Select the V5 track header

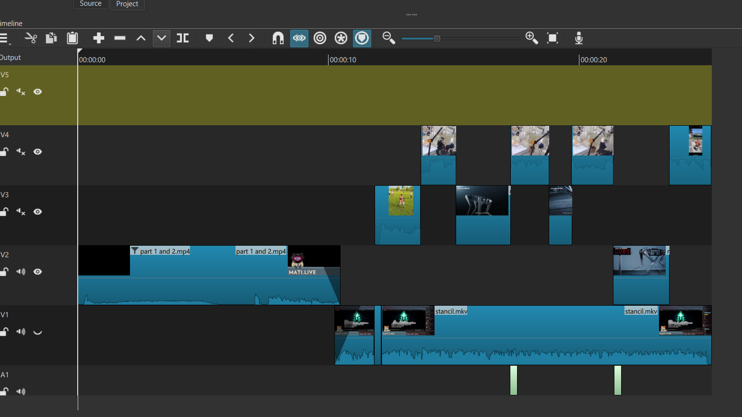38,95
